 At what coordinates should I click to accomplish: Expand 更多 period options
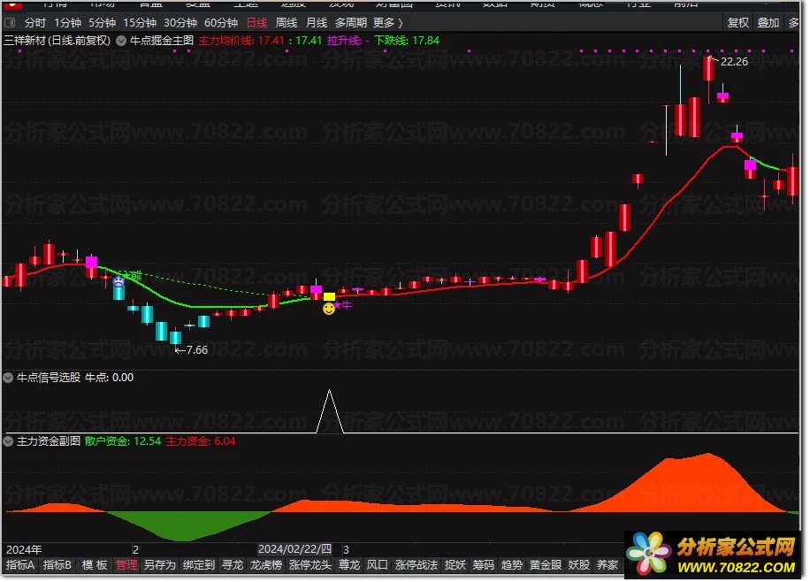(388, 23)
